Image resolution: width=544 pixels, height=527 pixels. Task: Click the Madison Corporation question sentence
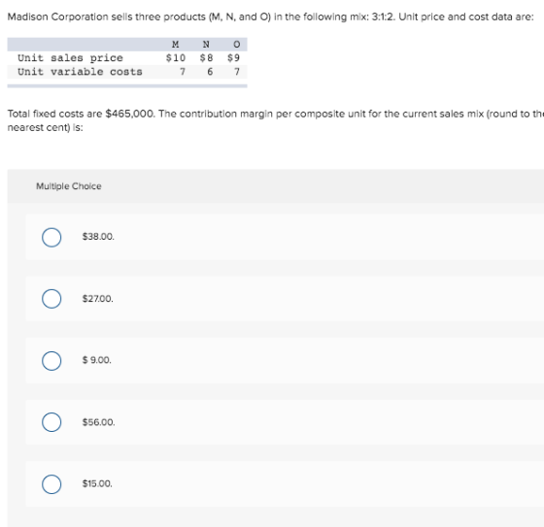pyautogui.click(x=271, y=16)
